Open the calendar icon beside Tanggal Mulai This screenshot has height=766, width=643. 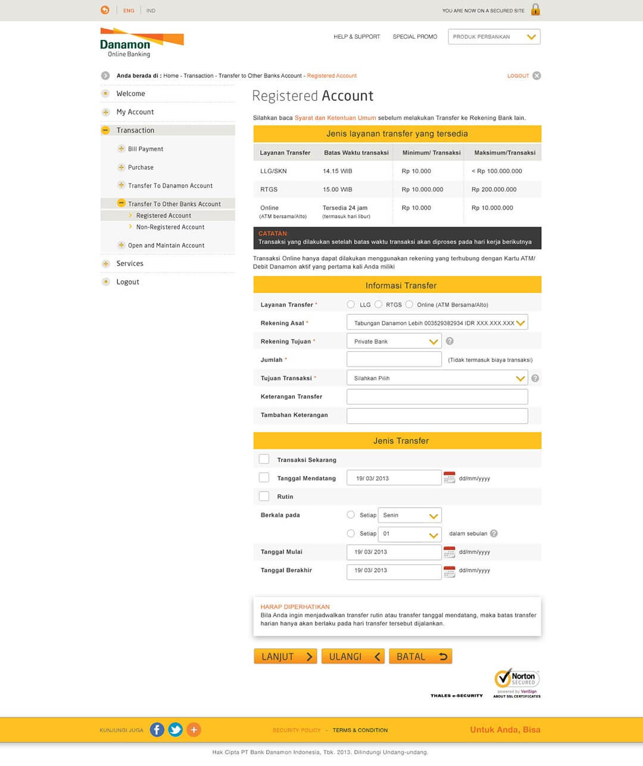pyautogui.click(x=449, y=552)
